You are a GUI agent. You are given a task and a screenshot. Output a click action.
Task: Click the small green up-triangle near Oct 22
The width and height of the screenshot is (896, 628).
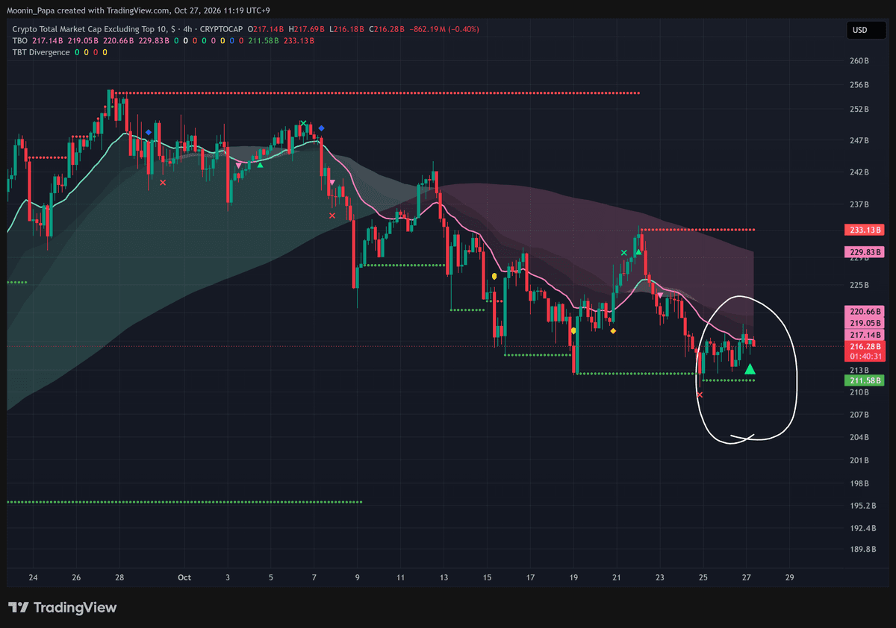pos(638,252)
